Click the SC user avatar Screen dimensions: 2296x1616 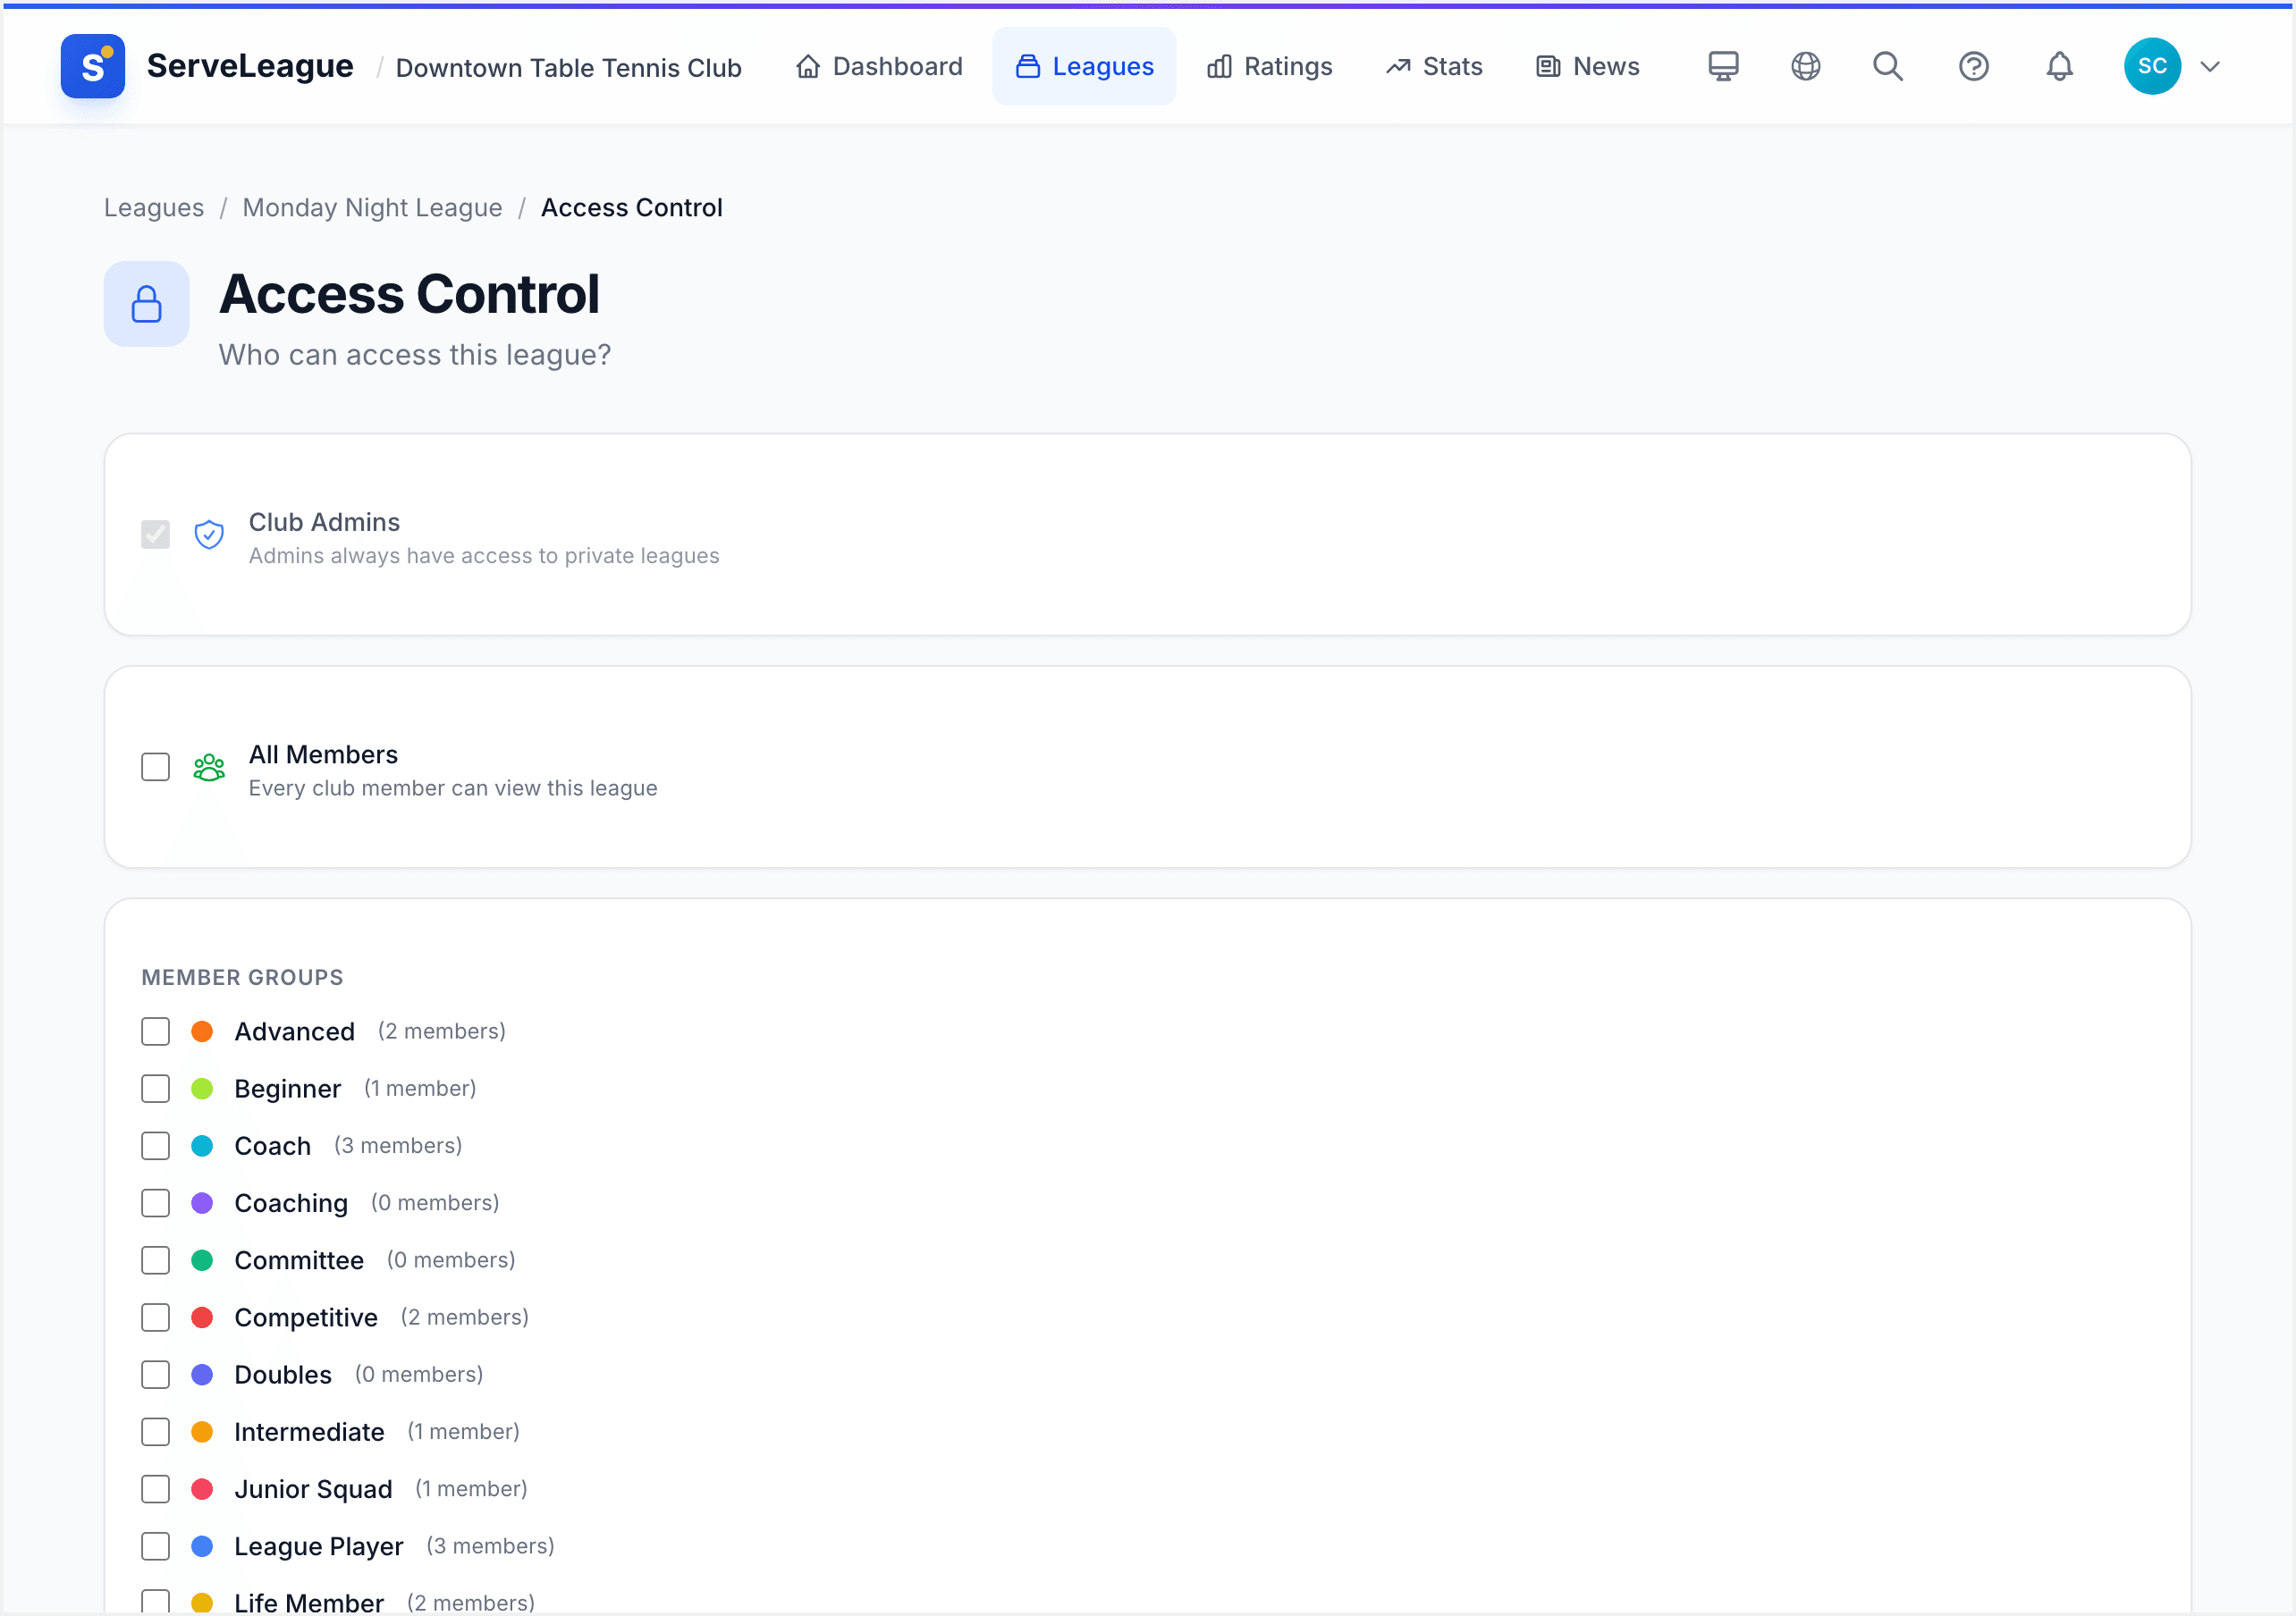(x=2152, y=66)
